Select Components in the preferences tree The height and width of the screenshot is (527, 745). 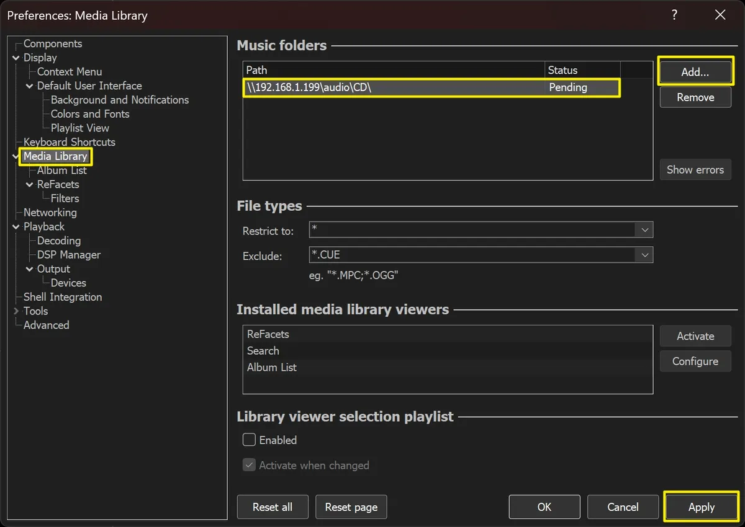coord(53,43)
